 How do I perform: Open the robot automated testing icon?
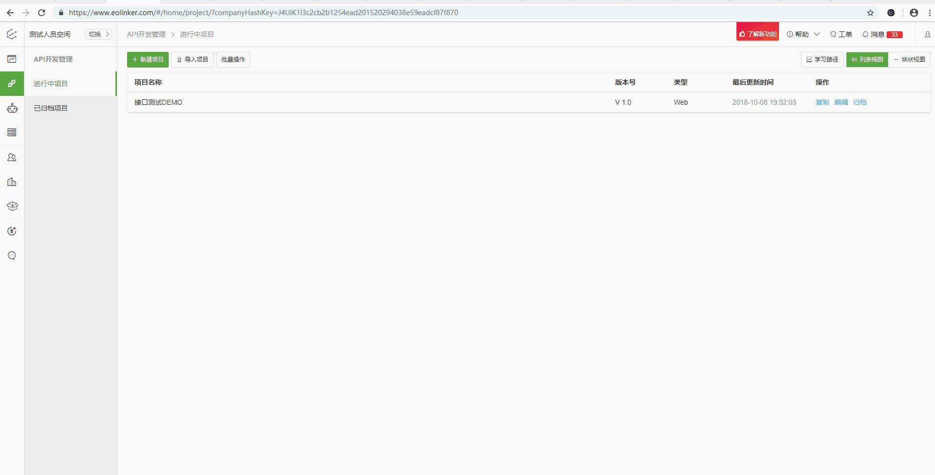(x=12, y=108)
